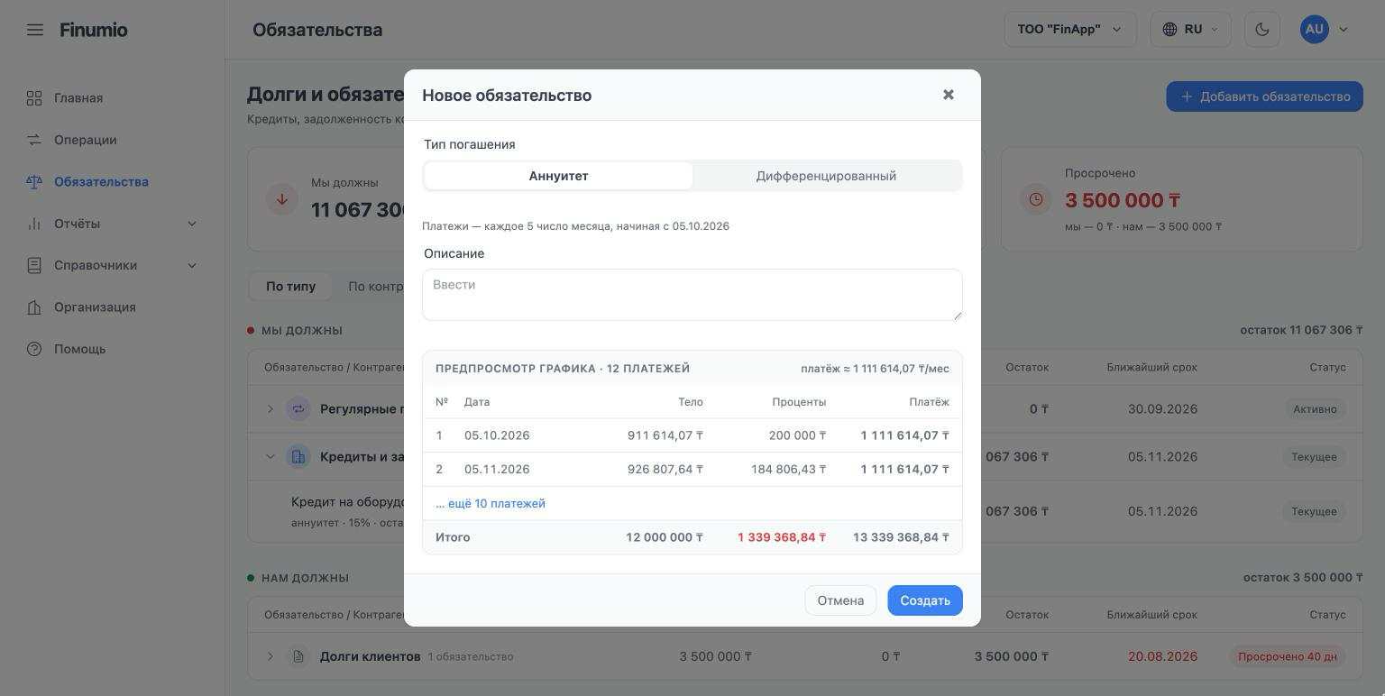
Task: Click the Регулярные recurring icon
Action: (298, 409)
